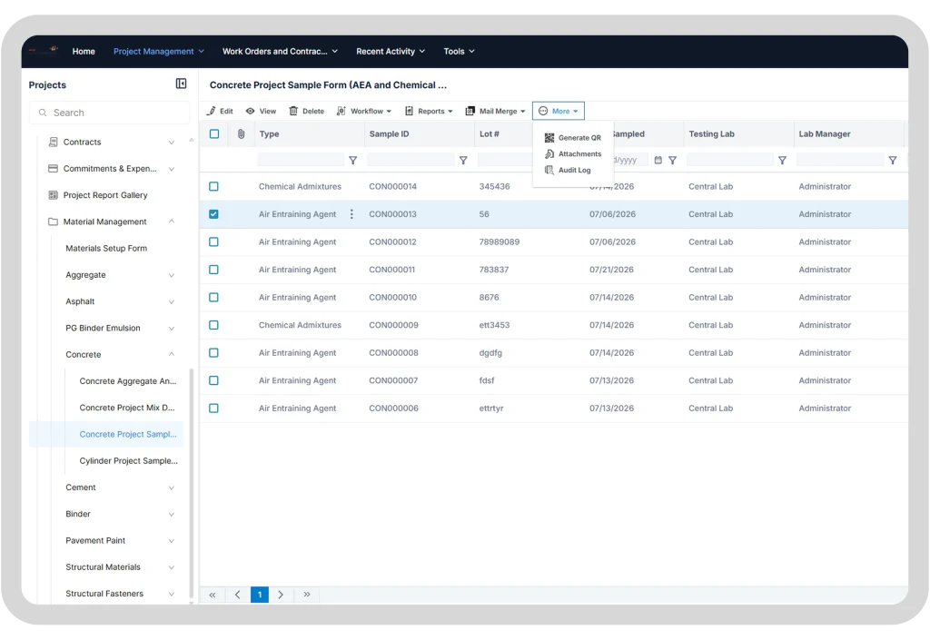Screen dimensions: 930x640
Task: Click the Lab Manager column filter icon
Action: click(893, 160)
